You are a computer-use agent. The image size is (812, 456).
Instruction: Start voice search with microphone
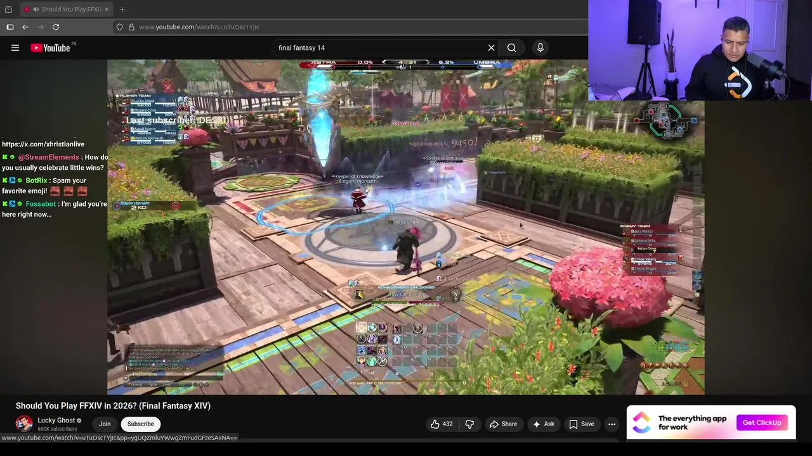tap(540, 47)
